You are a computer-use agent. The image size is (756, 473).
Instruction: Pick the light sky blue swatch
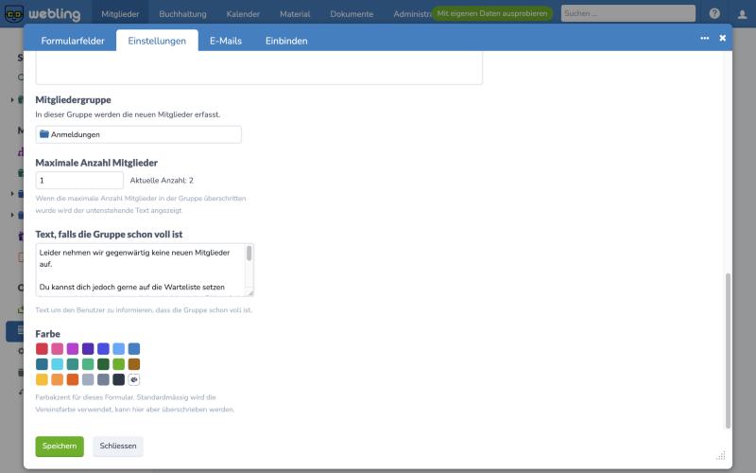[119, 349]
